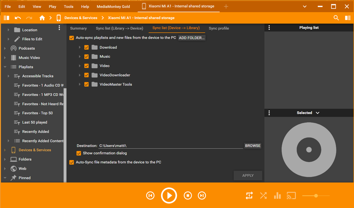The image size is (354, 208).
Task: Expand the VideoDownloader folder node
Action: 80,75
